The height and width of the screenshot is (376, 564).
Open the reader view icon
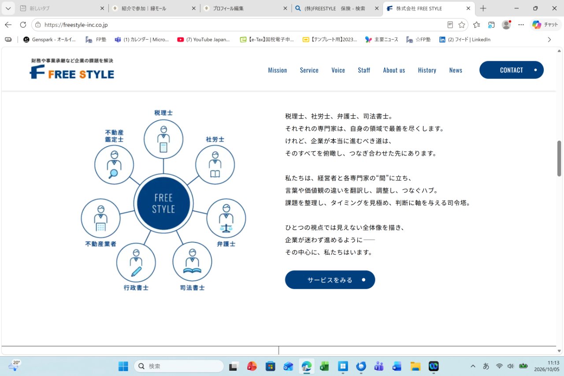click(450, 25)
